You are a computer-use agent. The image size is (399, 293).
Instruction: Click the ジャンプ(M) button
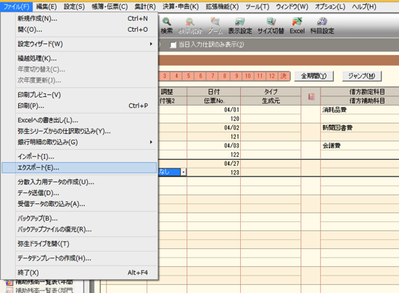click(x=361, y=76)
